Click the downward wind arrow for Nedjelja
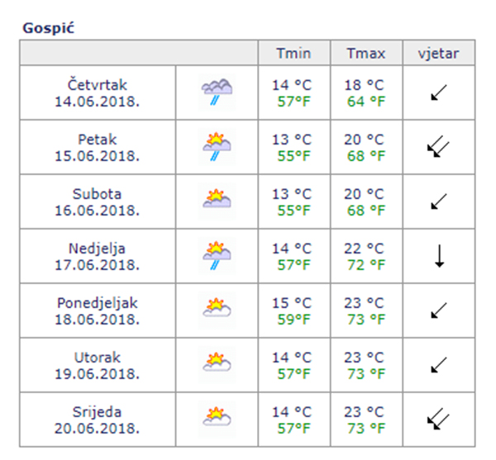Screen dimensions: 496x460 coord(439,256)
